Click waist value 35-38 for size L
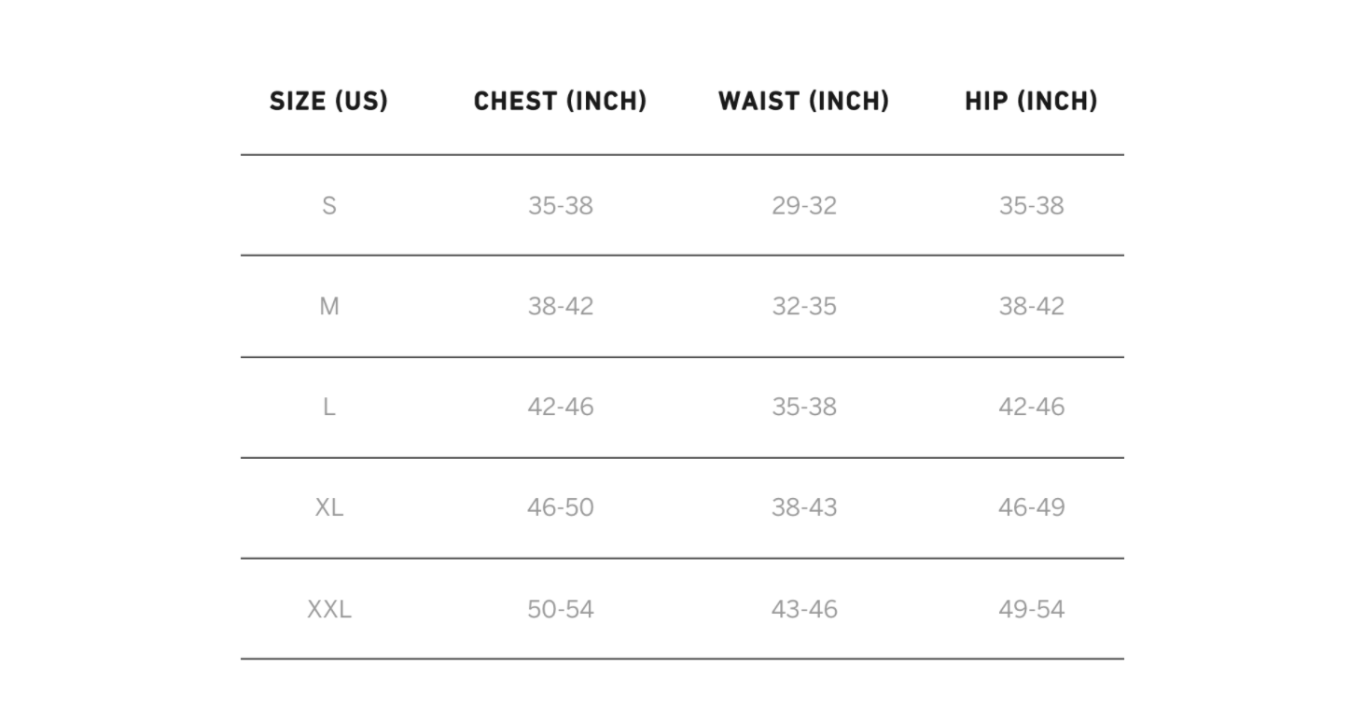This screenshot has width=1364, height=720. click(x=803, y=407)
